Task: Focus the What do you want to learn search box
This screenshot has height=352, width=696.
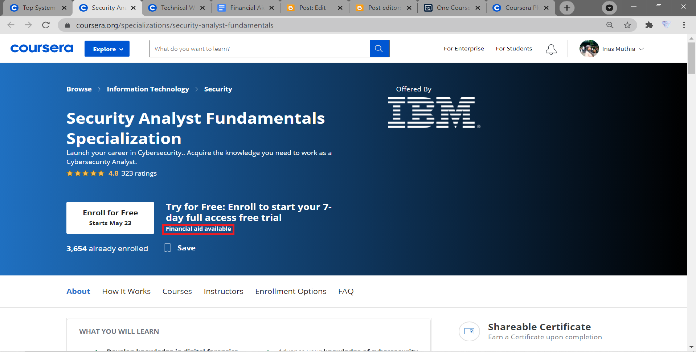Action: point(259,49)
